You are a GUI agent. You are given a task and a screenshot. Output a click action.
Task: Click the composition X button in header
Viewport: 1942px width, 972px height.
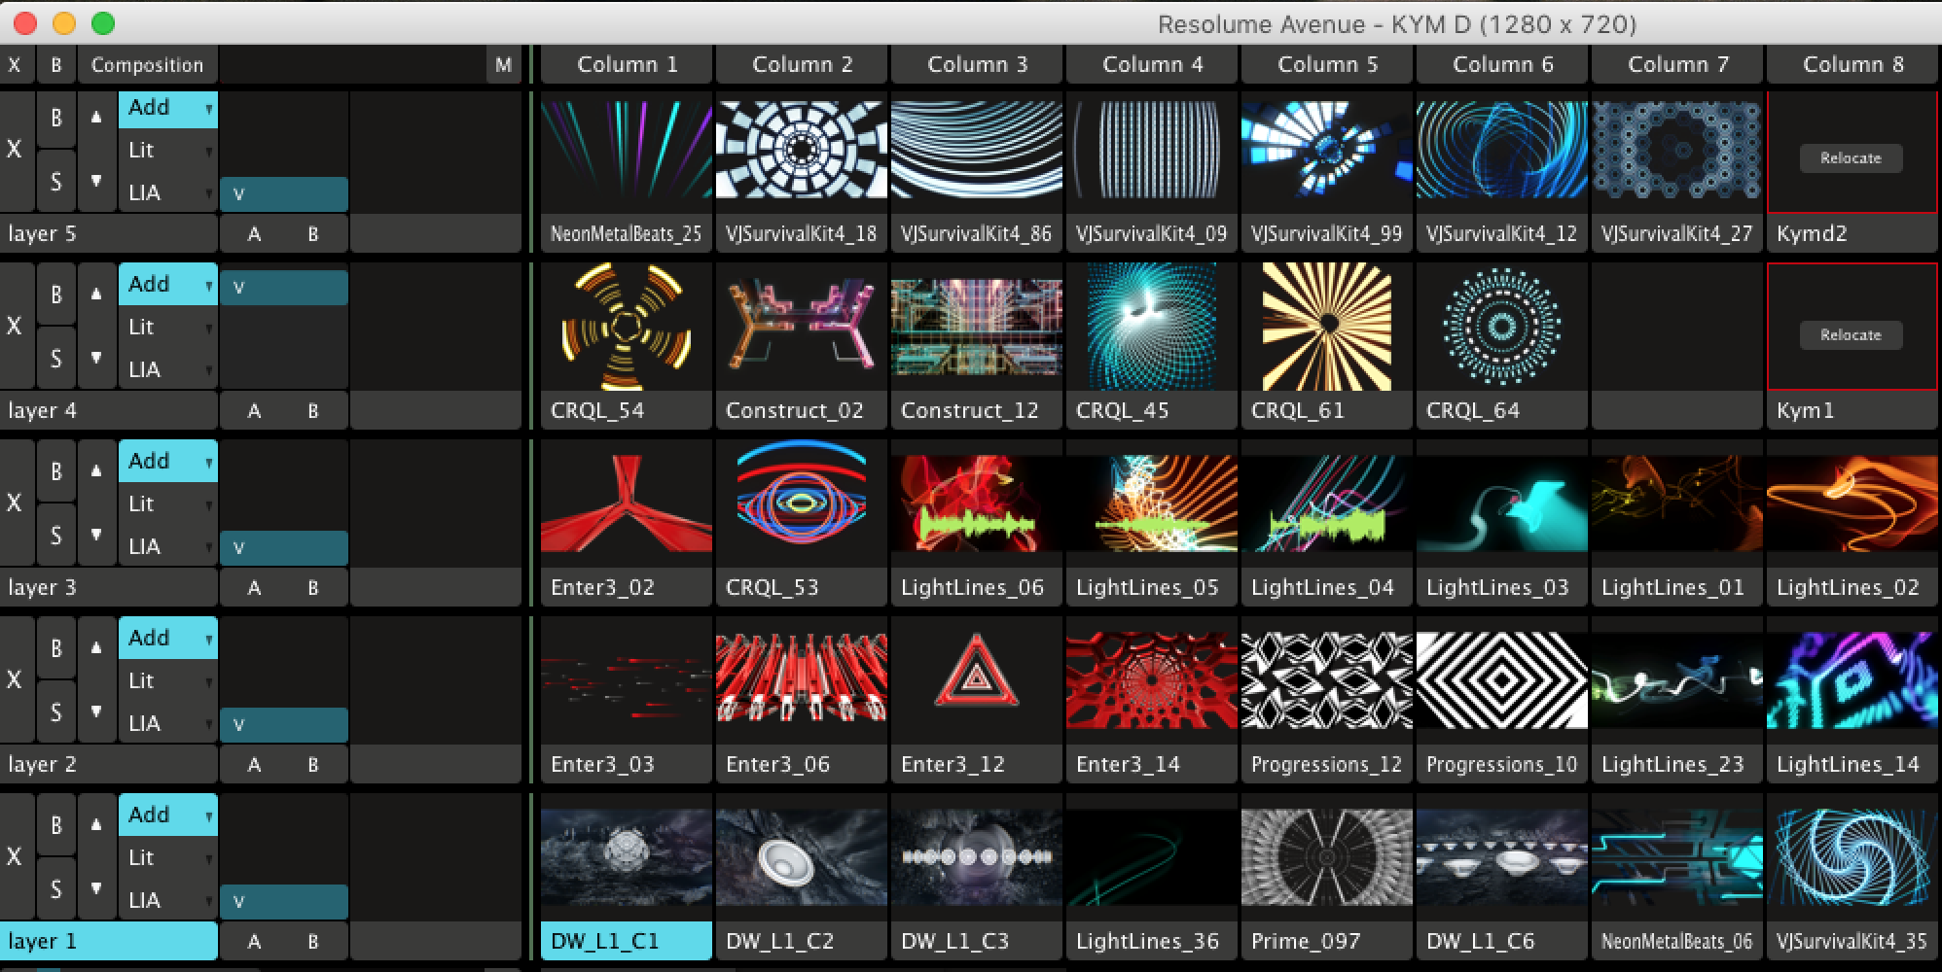[x=15, y=65]
